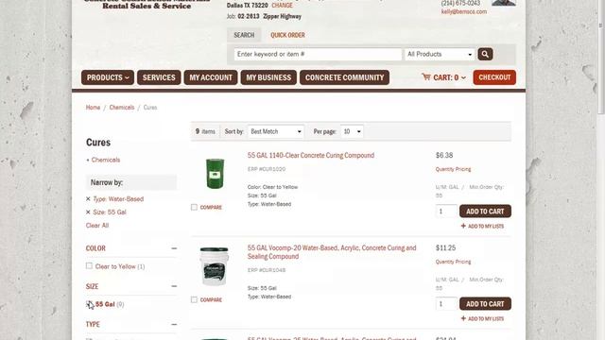The image size is (605, 340).
Task: Collapse the TYPE filter section
Action: click(x=174, y=325)
